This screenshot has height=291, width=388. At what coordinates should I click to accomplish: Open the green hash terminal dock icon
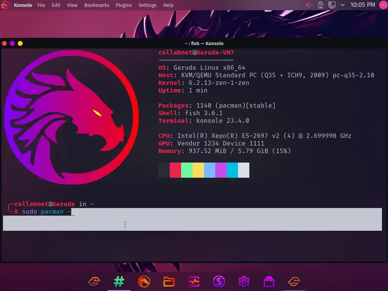pos(119,282)
